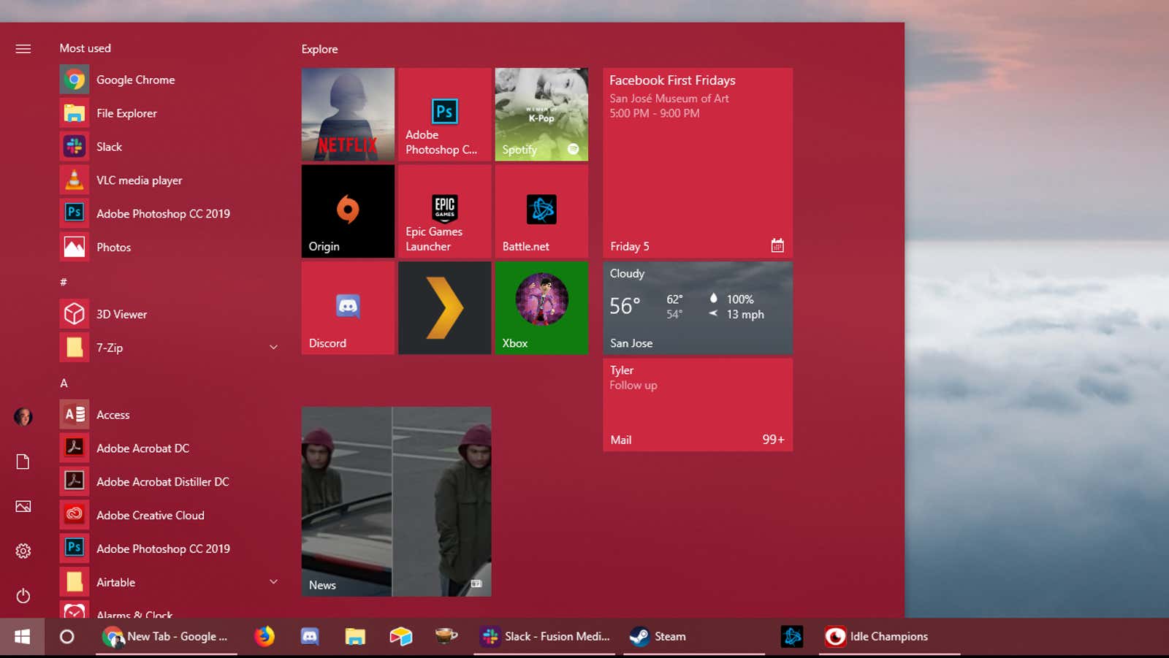Open the Alarms & Clock entry

(168, 611)
